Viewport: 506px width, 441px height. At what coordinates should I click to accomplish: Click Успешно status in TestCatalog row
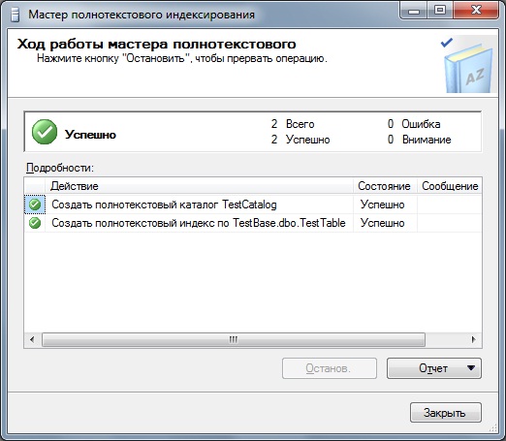click(383, 205)
